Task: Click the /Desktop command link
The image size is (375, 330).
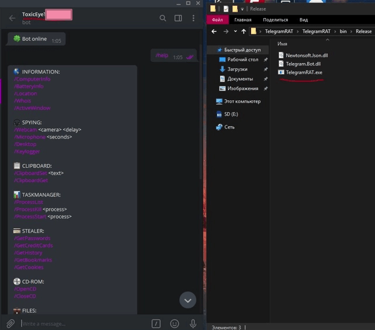Action: click(x=25, y=144)
